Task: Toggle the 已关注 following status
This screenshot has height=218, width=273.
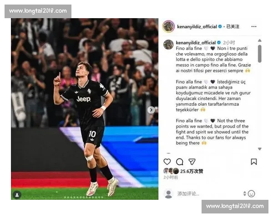Action: coord(233,27)
